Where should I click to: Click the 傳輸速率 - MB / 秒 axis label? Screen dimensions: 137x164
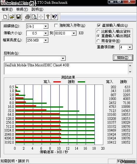(x=54, y=152)
